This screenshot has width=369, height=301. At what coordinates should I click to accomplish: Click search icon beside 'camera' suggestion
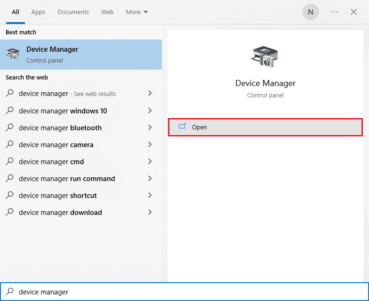9,144
